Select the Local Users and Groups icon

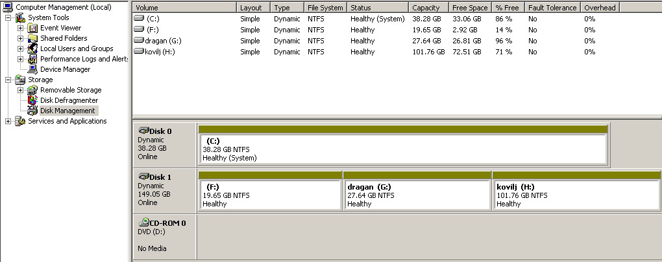[32, 49]
